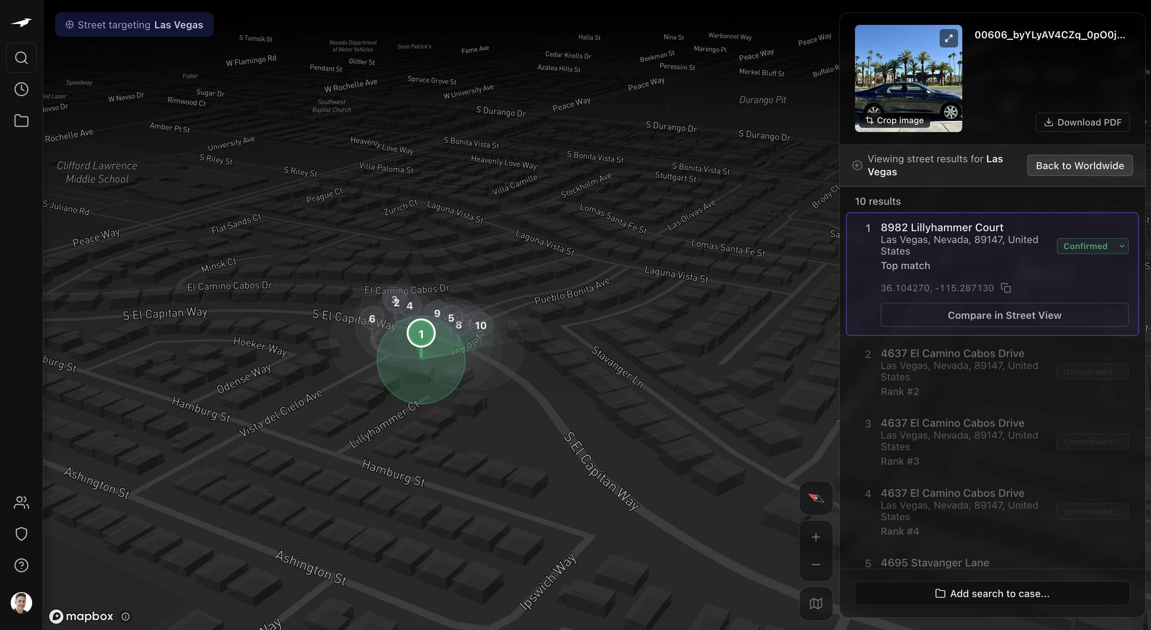This screenshot has height=630, width=1151.
Task: Open the map style selector icon
Action: coord(816,604)
